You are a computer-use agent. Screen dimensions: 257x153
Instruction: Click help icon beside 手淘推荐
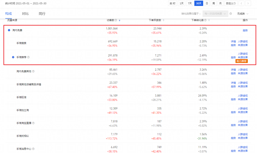[x=29, y=57]
